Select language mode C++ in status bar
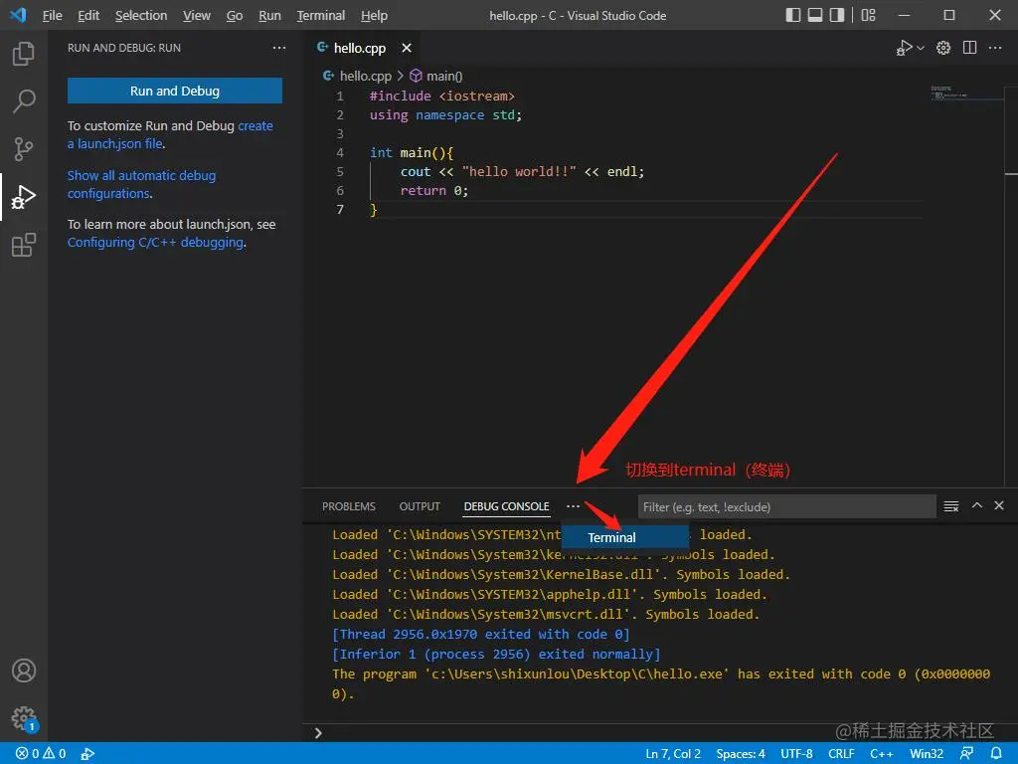 tap(882, 754)
